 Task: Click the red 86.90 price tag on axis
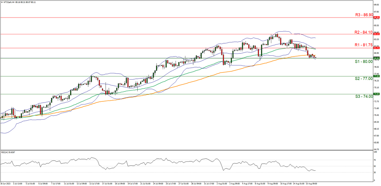[376, 18]
